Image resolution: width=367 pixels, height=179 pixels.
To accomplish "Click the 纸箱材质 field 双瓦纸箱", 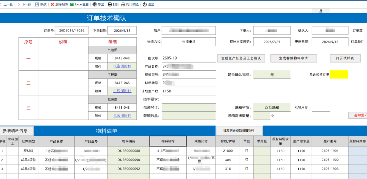I will [272, 108].
